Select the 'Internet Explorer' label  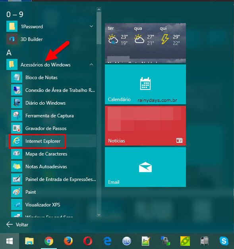coord(43,141)
